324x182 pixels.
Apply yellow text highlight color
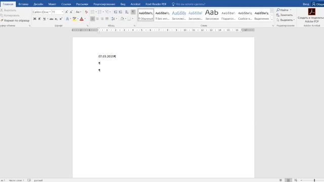[74, 19]
